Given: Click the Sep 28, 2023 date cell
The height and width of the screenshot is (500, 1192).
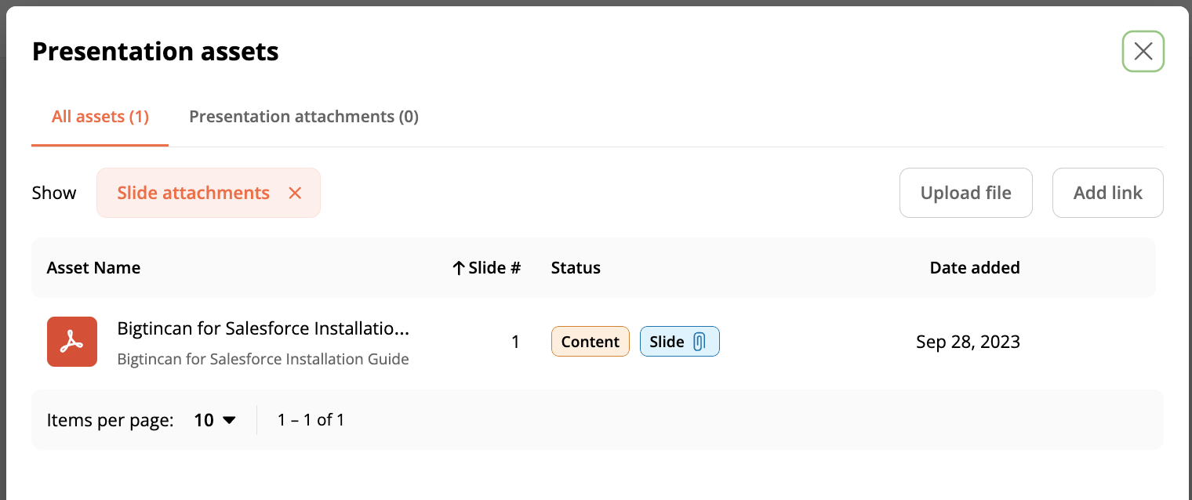Looking at the screenshot, I should [968, 342].
